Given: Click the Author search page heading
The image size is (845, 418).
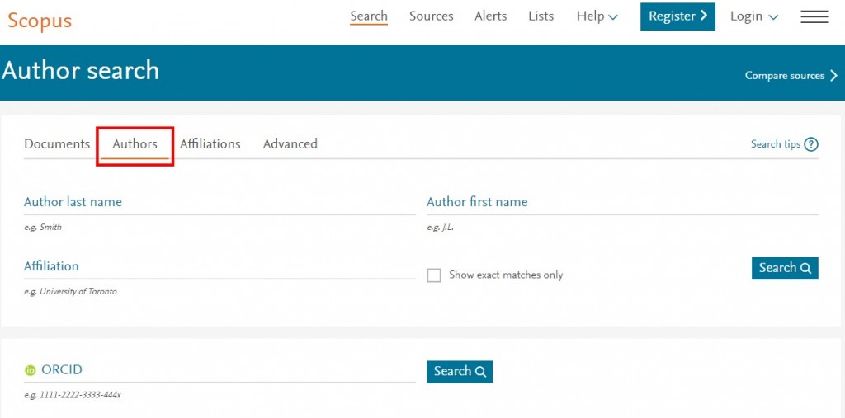Looking at the screenshot, I should click(80, 71).
